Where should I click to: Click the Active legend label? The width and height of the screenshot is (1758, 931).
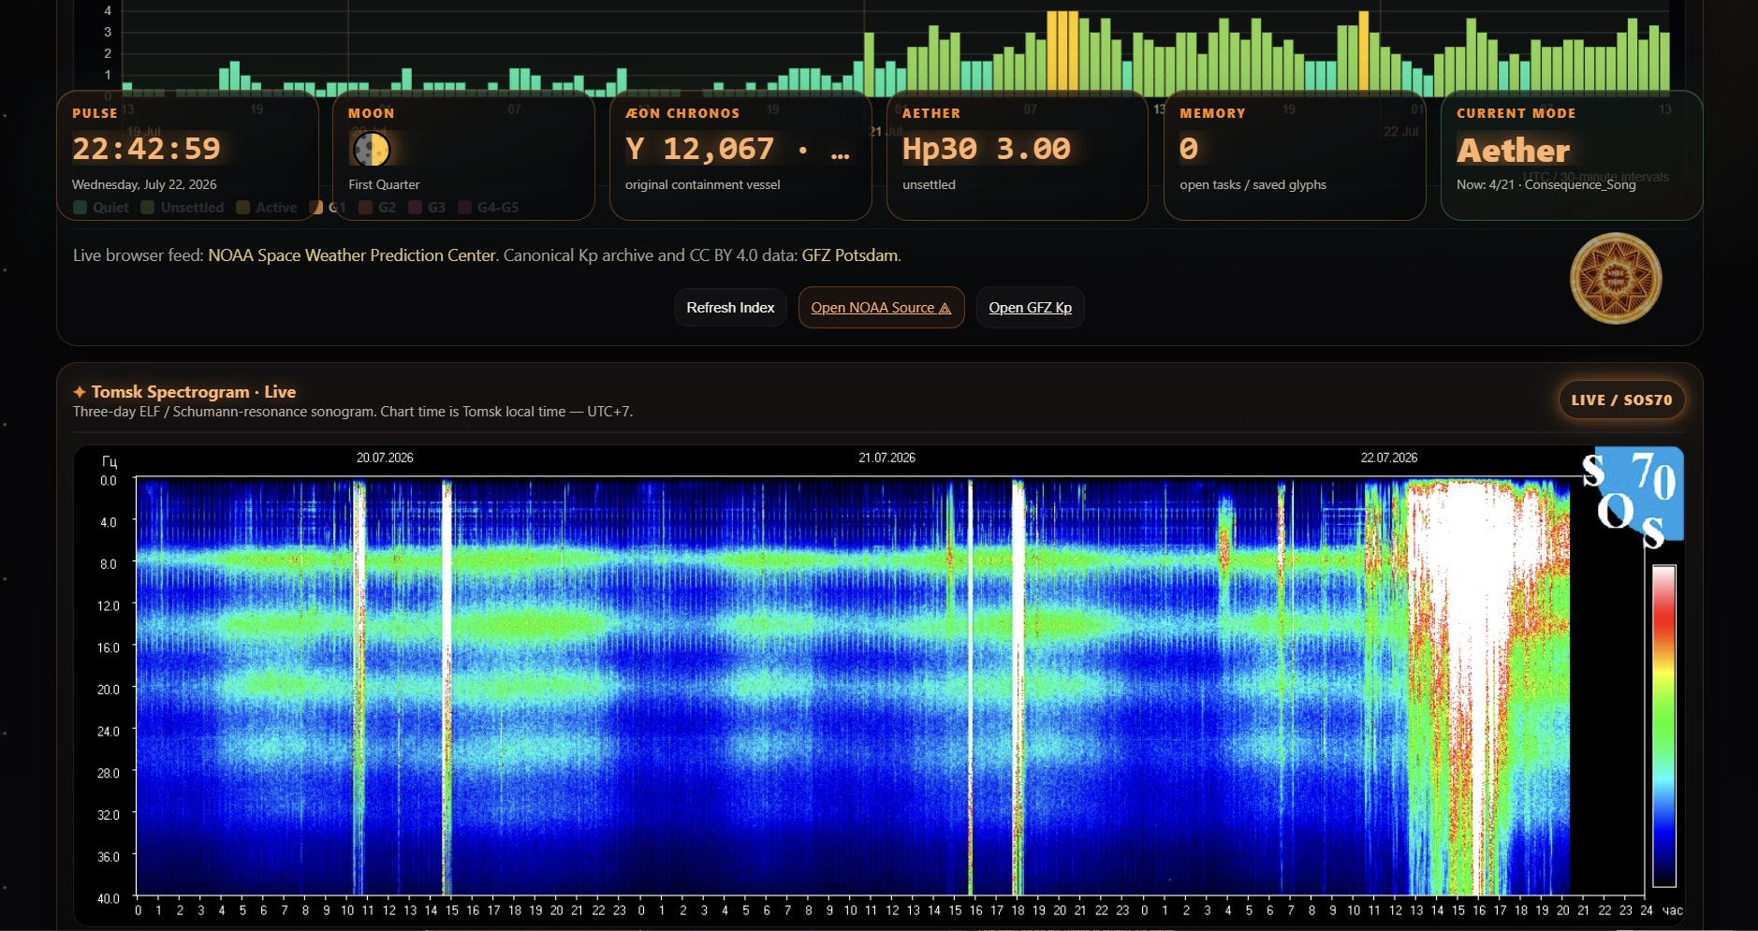(x=276, y=208)
